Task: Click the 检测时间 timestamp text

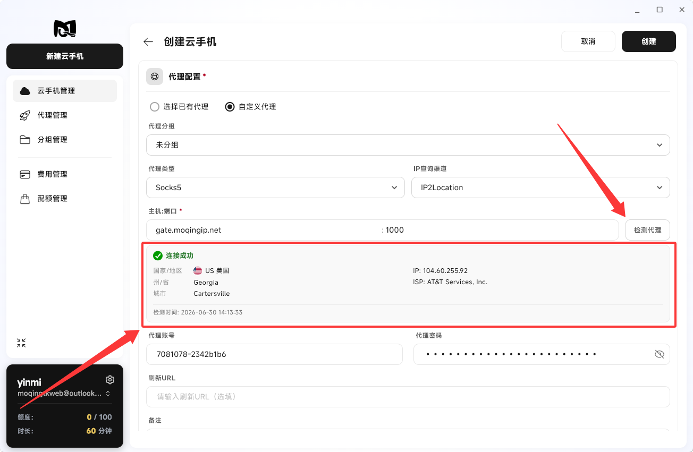Action: tap(198, 312)
